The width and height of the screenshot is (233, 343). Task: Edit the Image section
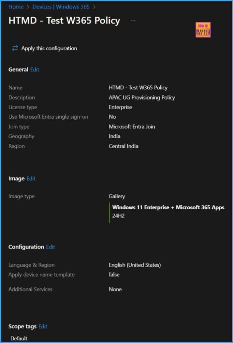point(31,179)
